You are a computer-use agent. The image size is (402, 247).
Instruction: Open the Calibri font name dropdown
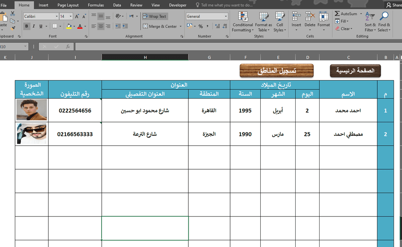click(57, 16)
